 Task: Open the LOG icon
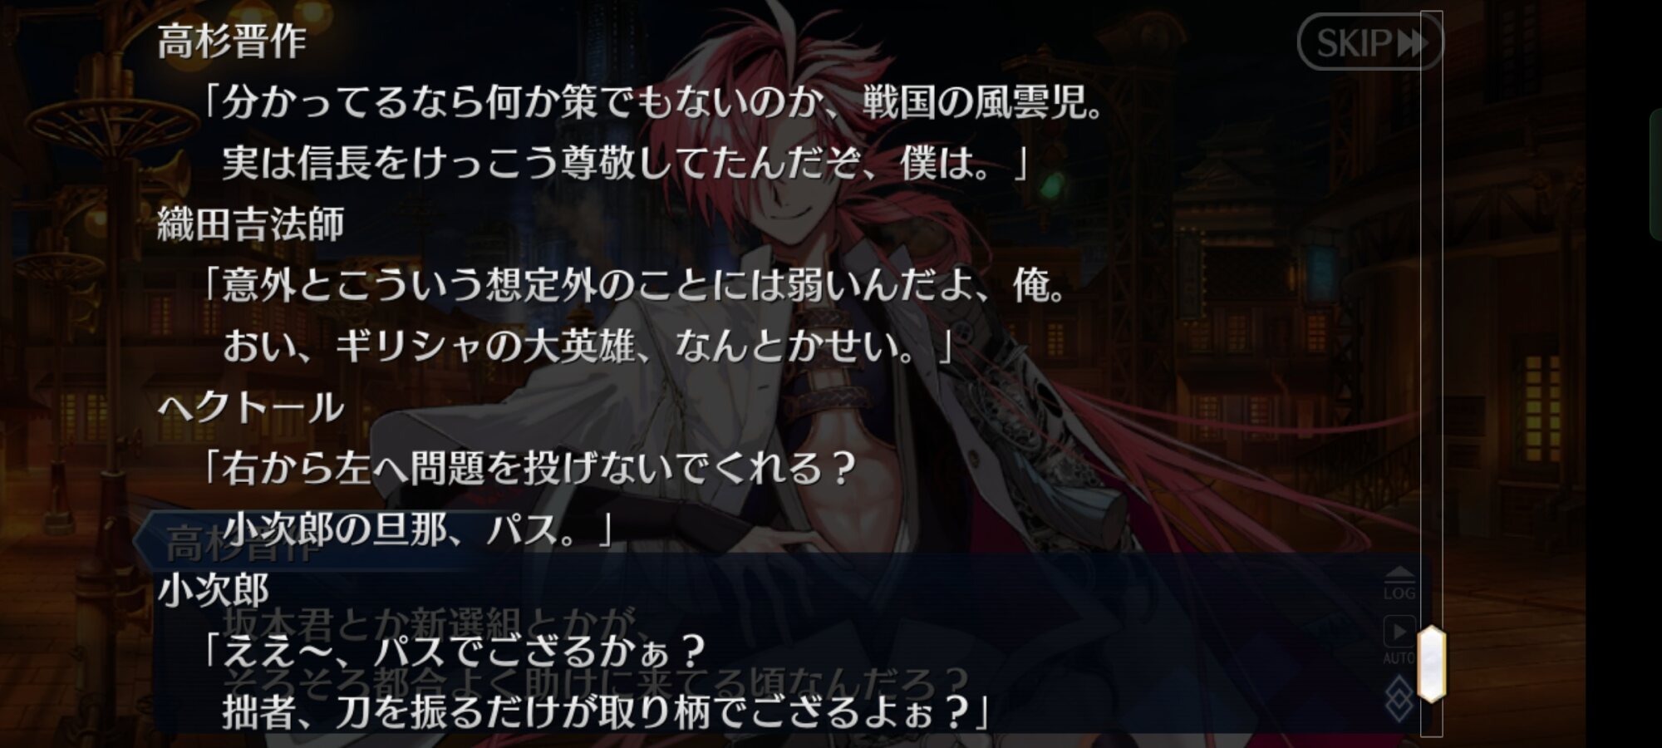(1399, 583)
